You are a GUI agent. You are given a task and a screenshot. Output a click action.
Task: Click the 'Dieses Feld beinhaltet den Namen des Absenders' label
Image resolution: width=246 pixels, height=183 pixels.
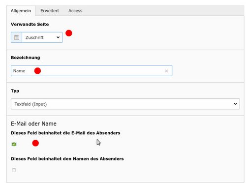67,159
